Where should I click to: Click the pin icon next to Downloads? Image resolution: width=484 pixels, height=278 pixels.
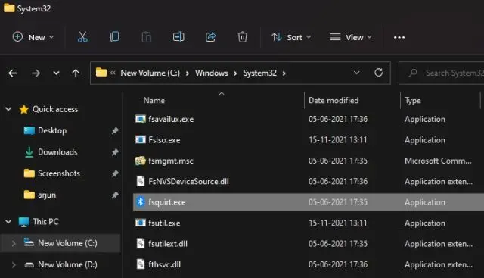115,152
